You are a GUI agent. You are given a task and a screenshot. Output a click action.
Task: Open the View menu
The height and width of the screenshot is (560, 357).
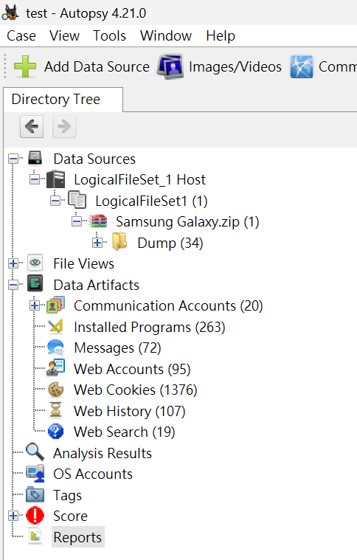[65, 35]
